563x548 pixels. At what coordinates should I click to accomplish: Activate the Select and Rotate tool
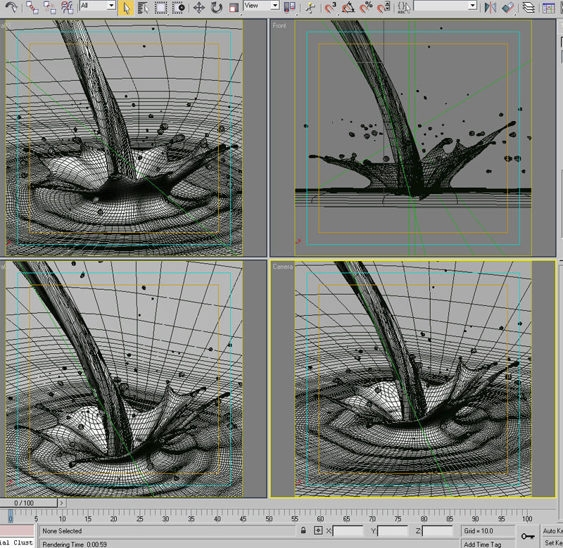click(216, 8)
